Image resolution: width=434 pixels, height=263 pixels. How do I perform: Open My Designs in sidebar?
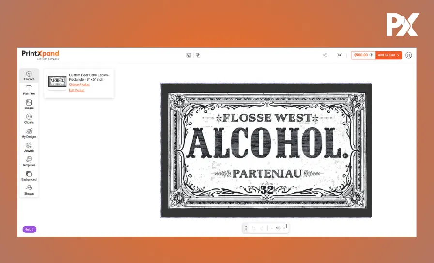29,133
